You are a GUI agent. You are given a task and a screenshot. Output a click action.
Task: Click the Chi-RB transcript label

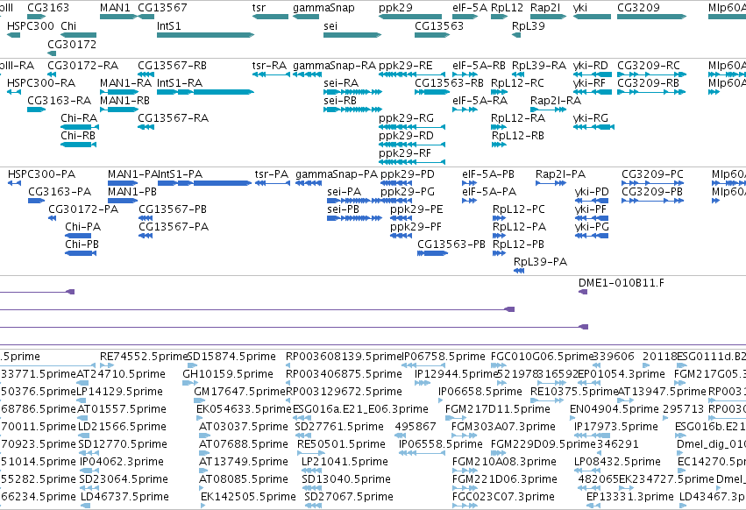click(x=78, y=136)
